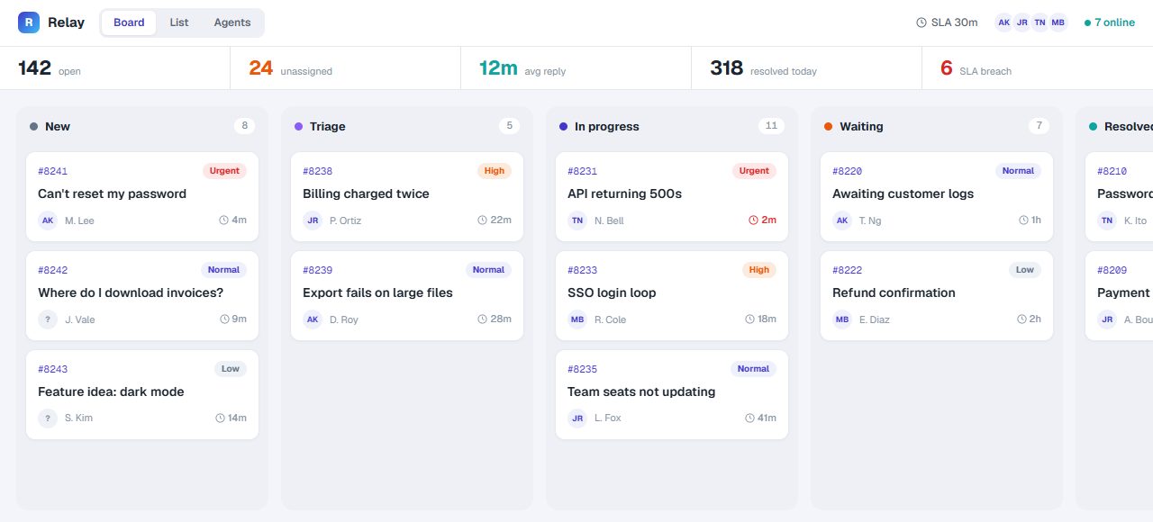This screenshot has width=1153, height=522.
Task: Open ticket Feature idea: dark mode
Action: pos(142,394)
